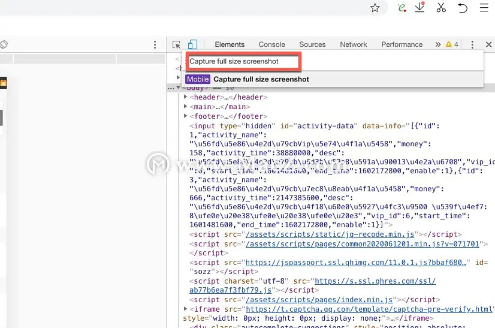The image size is (495, 328).
Task: Click the undo arrow icon
Action: coord(463,8)
